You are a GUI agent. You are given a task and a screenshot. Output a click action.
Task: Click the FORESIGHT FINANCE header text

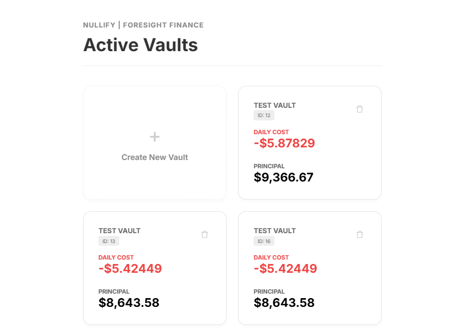[163, 25]
